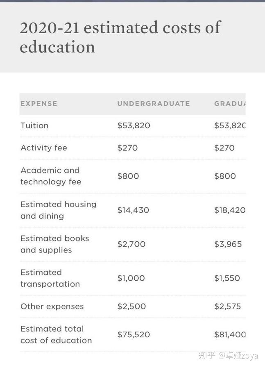Click undergraduate housing amount $14,430

point(133,210)
